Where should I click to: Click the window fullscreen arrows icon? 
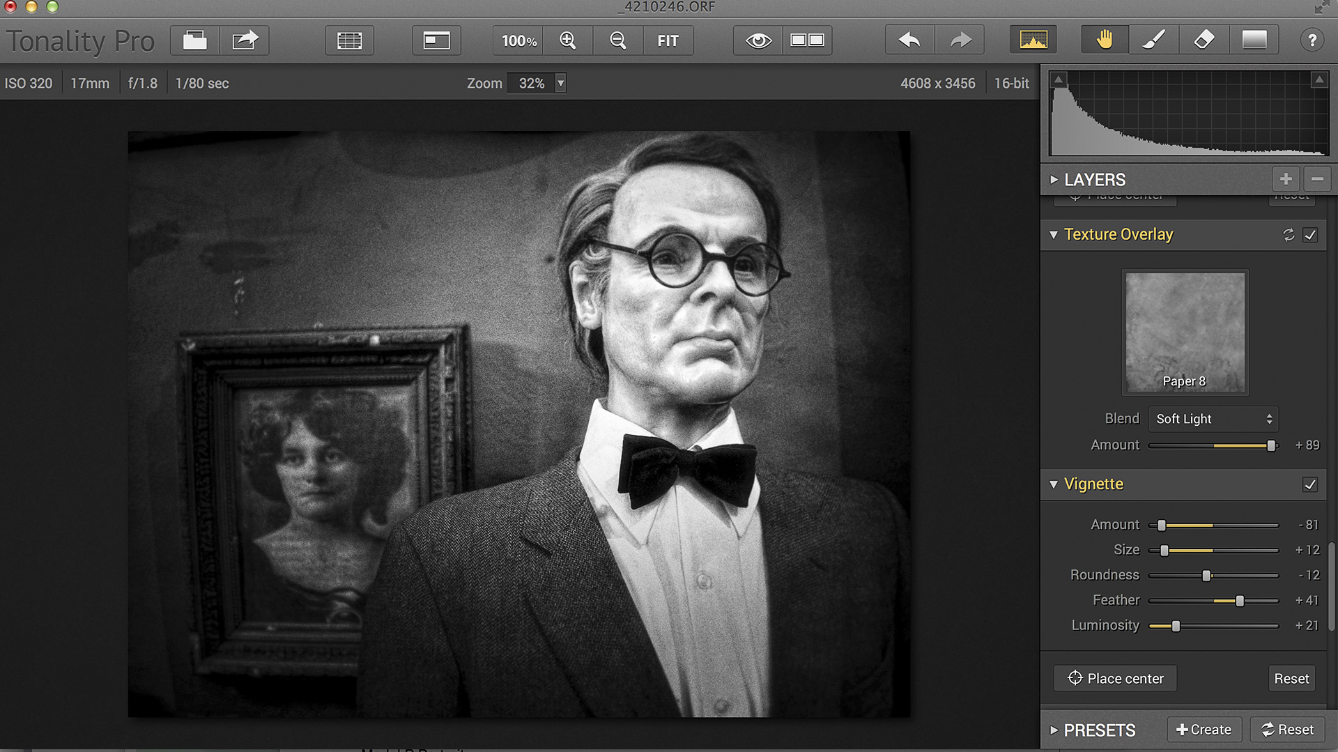1321,8
